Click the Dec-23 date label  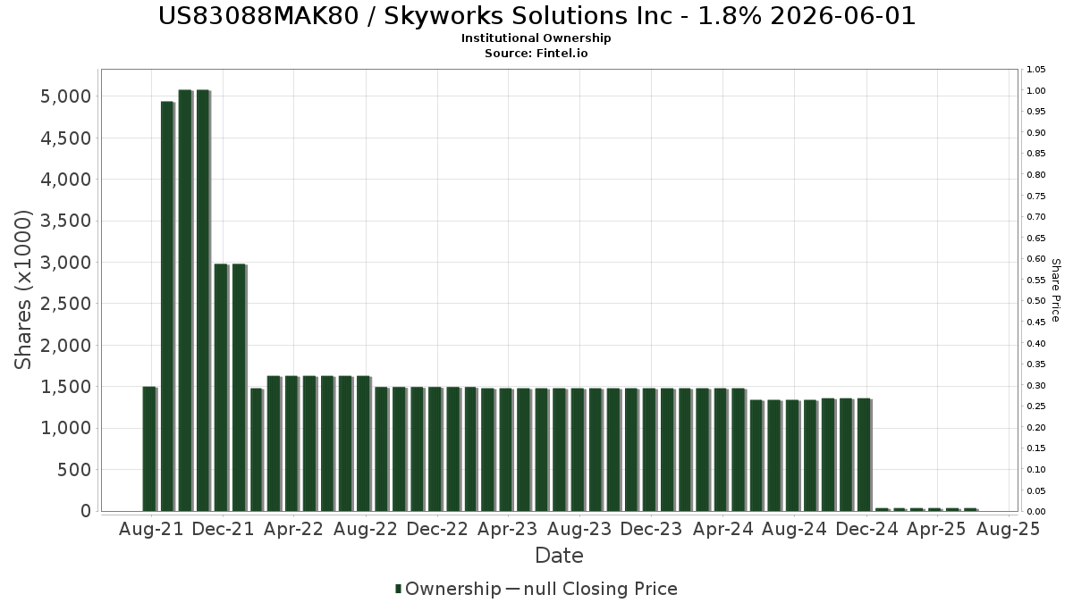point(650,529)
